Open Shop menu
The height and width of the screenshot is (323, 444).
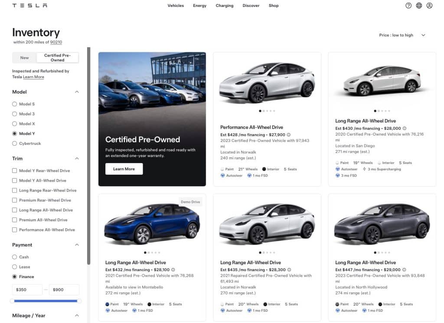click(274, 5)
